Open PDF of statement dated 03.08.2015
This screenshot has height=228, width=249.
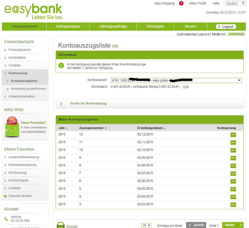(233, 166)
